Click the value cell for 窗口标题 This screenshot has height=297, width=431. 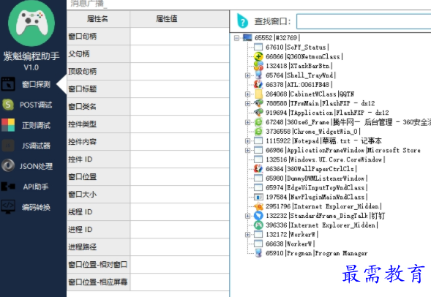(179, 89)
